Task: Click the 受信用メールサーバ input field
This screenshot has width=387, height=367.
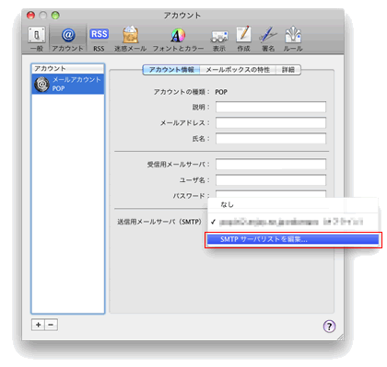Action: tap(271, 164)
